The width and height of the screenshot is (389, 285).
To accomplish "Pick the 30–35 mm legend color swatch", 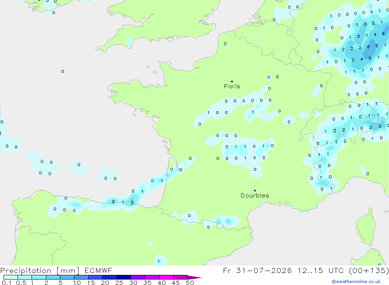I will pyautogui.click(x=138, y=277).
